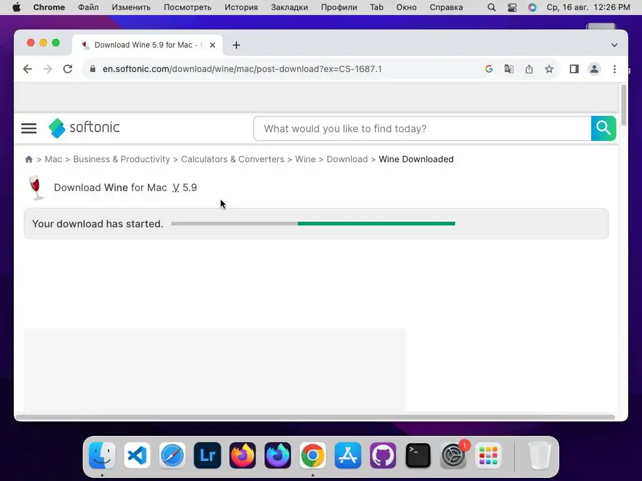642x481 pixels.
Task: Launch Terminal from the Dock
Action: pos(418,455)
